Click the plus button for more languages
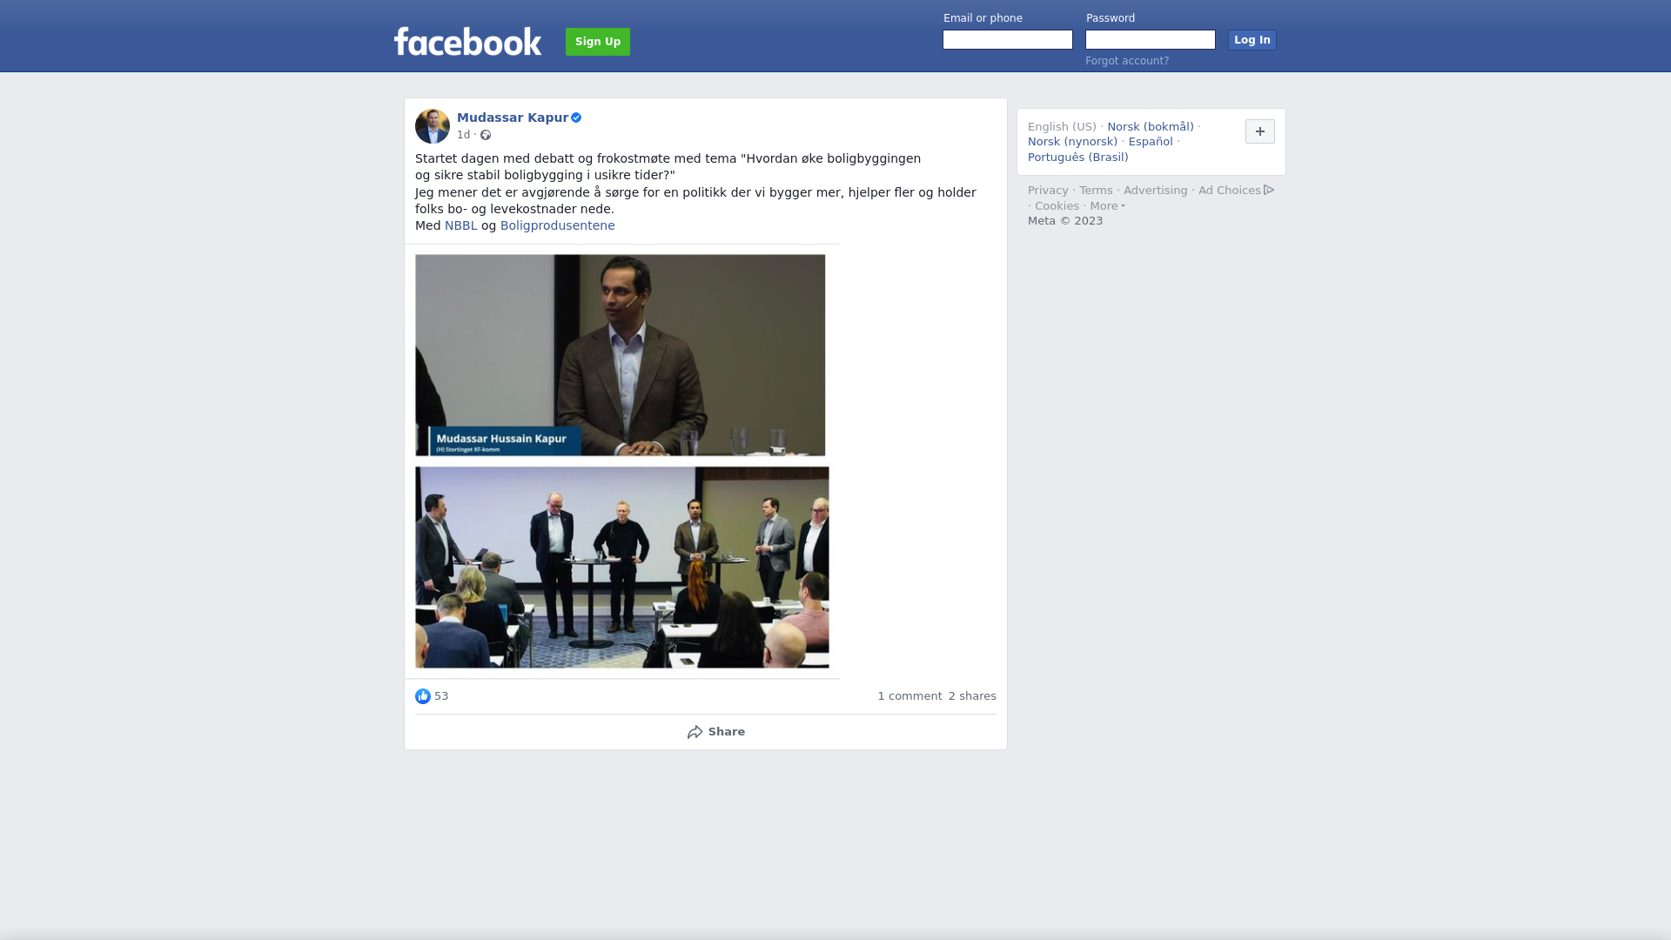Image resolution: width=1671 pixels, height=940 pixels. pyautogui.click(x=1260, y=131)
